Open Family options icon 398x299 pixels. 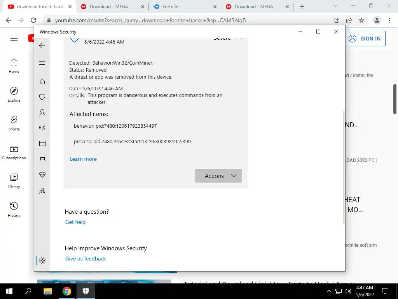click(42, 191)
